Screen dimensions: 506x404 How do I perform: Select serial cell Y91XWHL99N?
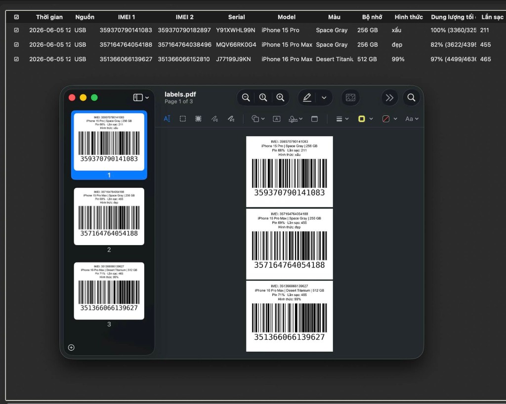tap(236, 30)
